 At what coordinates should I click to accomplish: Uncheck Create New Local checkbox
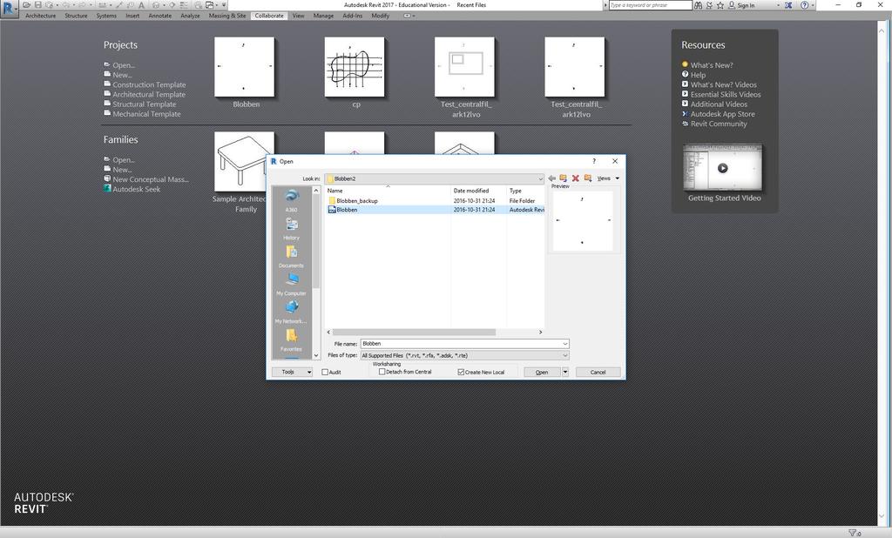pos(462,372)
